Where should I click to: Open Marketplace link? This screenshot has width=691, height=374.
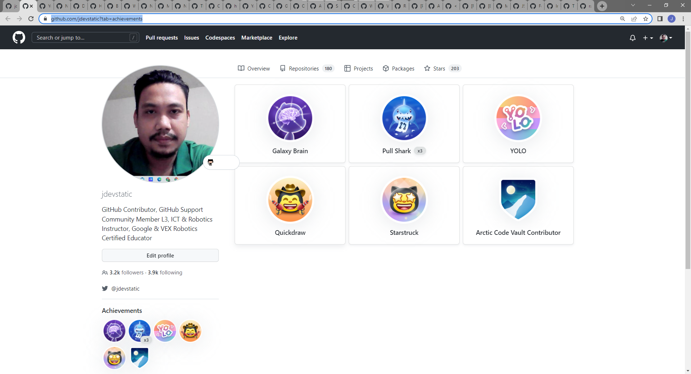pos(257,38)
